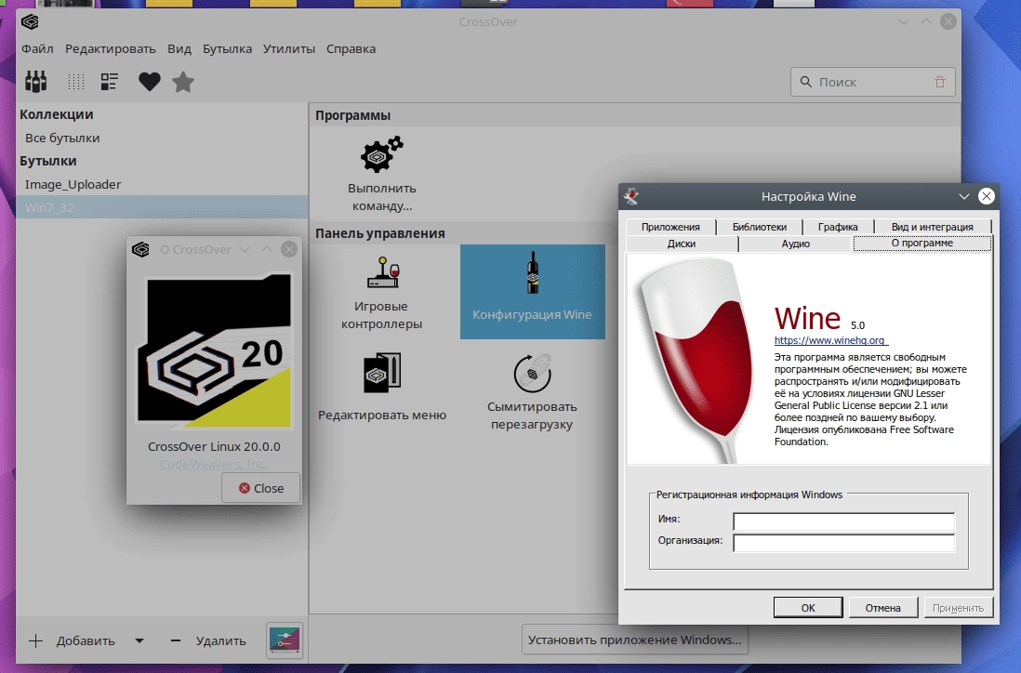Screen dimensions: 1021x673
Task: Switch to the Вид и интеграция tab
Action: click(x=933, y=227)
